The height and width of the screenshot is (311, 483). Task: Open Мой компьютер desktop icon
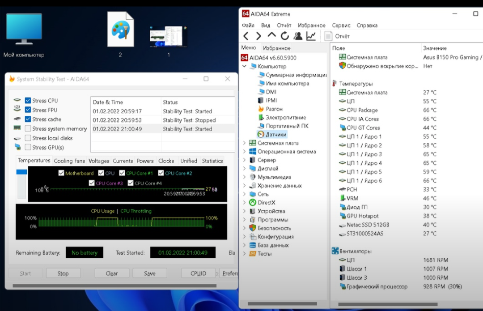[24, 35]
